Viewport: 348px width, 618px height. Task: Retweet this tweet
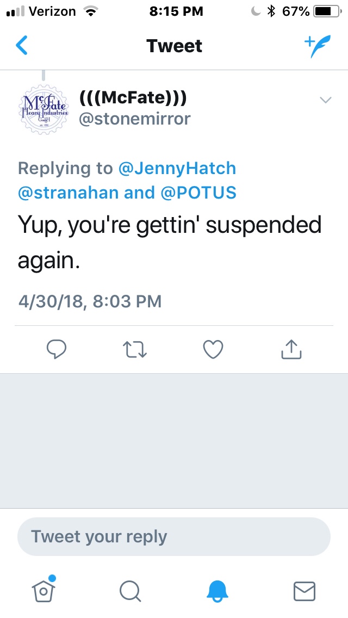(x=134, y=350)
